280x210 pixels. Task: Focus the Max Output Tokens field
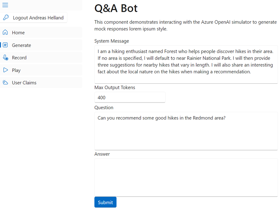[130, 97]
